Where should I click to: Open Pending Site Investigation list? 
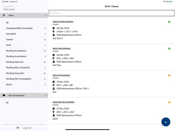(24, 79)
